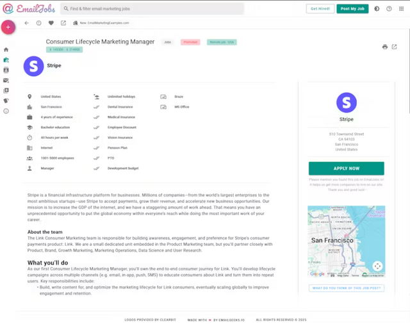Click Medical Insurance benefit
410x324 pixels.
121,117
